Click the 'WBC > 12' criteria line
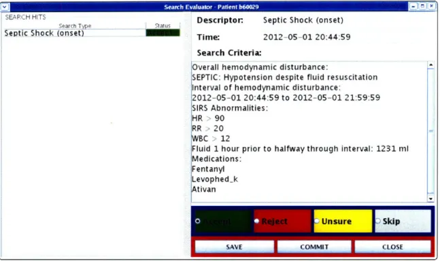 pos(211,139)
